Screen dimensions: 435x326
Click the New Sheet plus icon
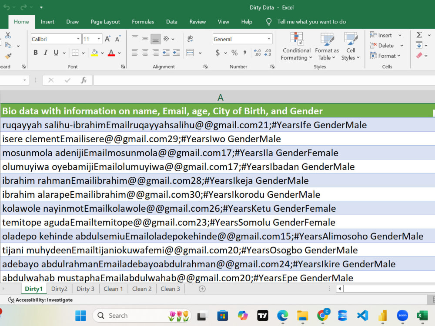pyautogui.click(x=202, y=289)
